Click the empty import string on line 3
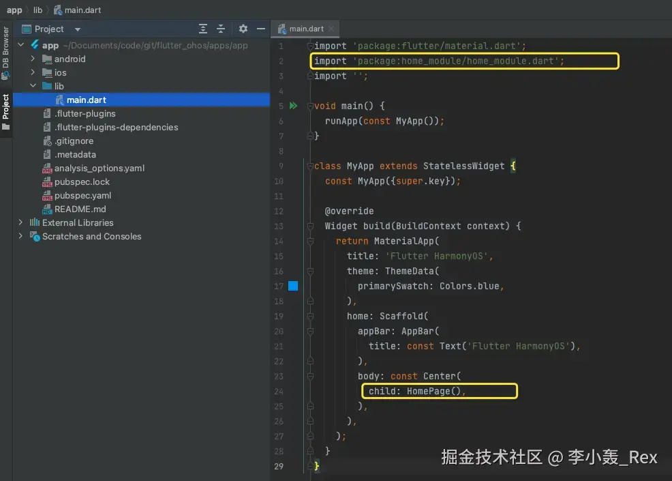 (x=358, y=76)
